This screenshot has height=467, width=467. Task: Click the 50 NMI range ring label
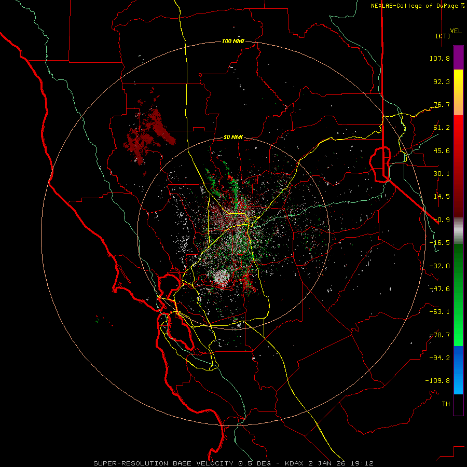[233, 138]
